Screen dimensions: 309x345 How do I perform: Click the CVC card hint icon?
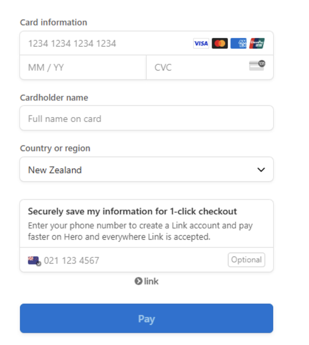[x=257, y=65]
